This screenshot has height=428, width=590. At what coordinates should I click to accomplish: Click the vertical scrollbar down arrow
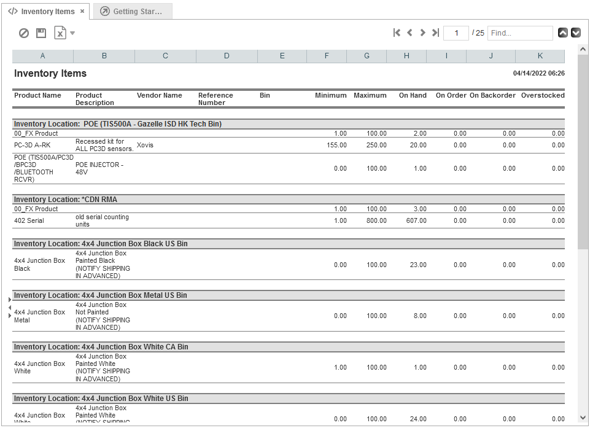[x=583, y=417]
